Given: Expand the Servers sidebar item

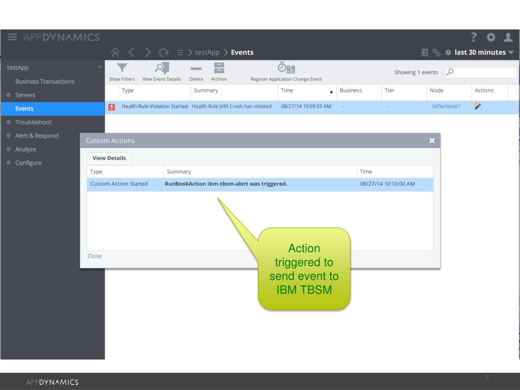Looking at the screenshot, I should (x=9, y=95).
